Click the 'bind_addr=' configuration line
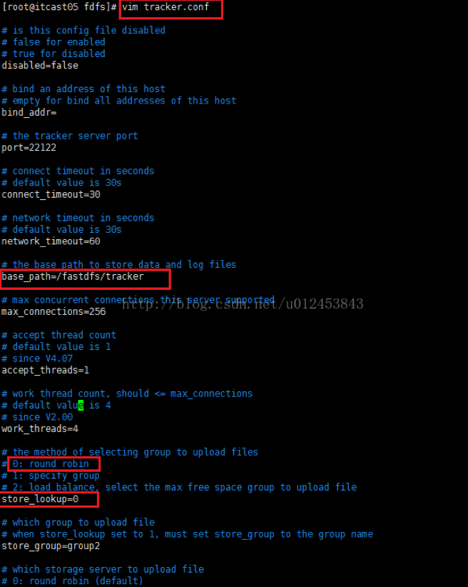 pyautogui.click(x=29, y=113)
